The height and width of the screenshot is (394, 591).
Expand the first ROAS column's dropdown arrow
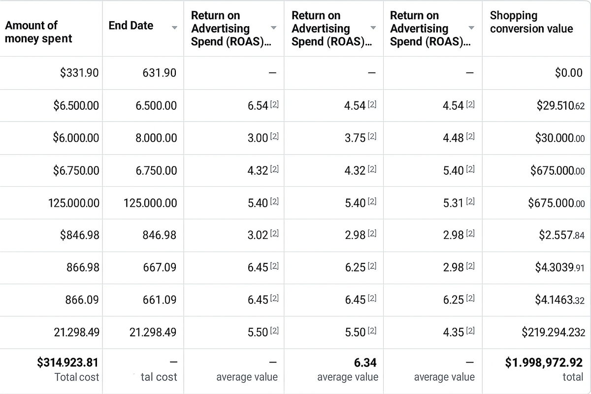tap(273, 28)
